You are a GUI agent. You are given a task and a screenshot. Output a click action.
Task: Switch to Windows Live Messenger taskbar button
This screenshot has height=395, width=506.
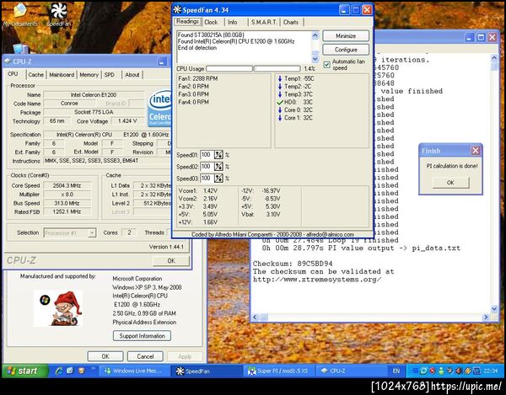pos(133,371)
